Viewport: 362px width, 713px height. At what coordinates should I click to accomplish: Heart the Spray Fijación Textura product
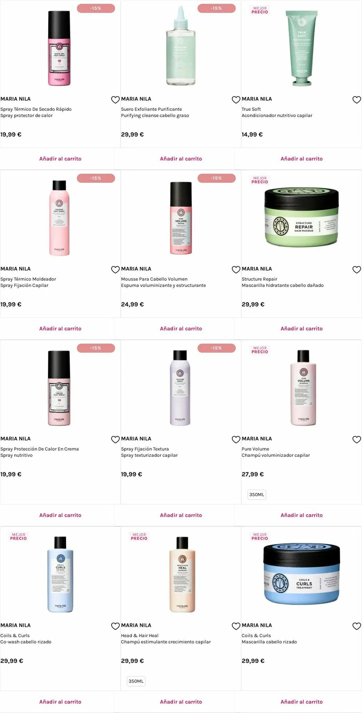[x=236, y=440]
